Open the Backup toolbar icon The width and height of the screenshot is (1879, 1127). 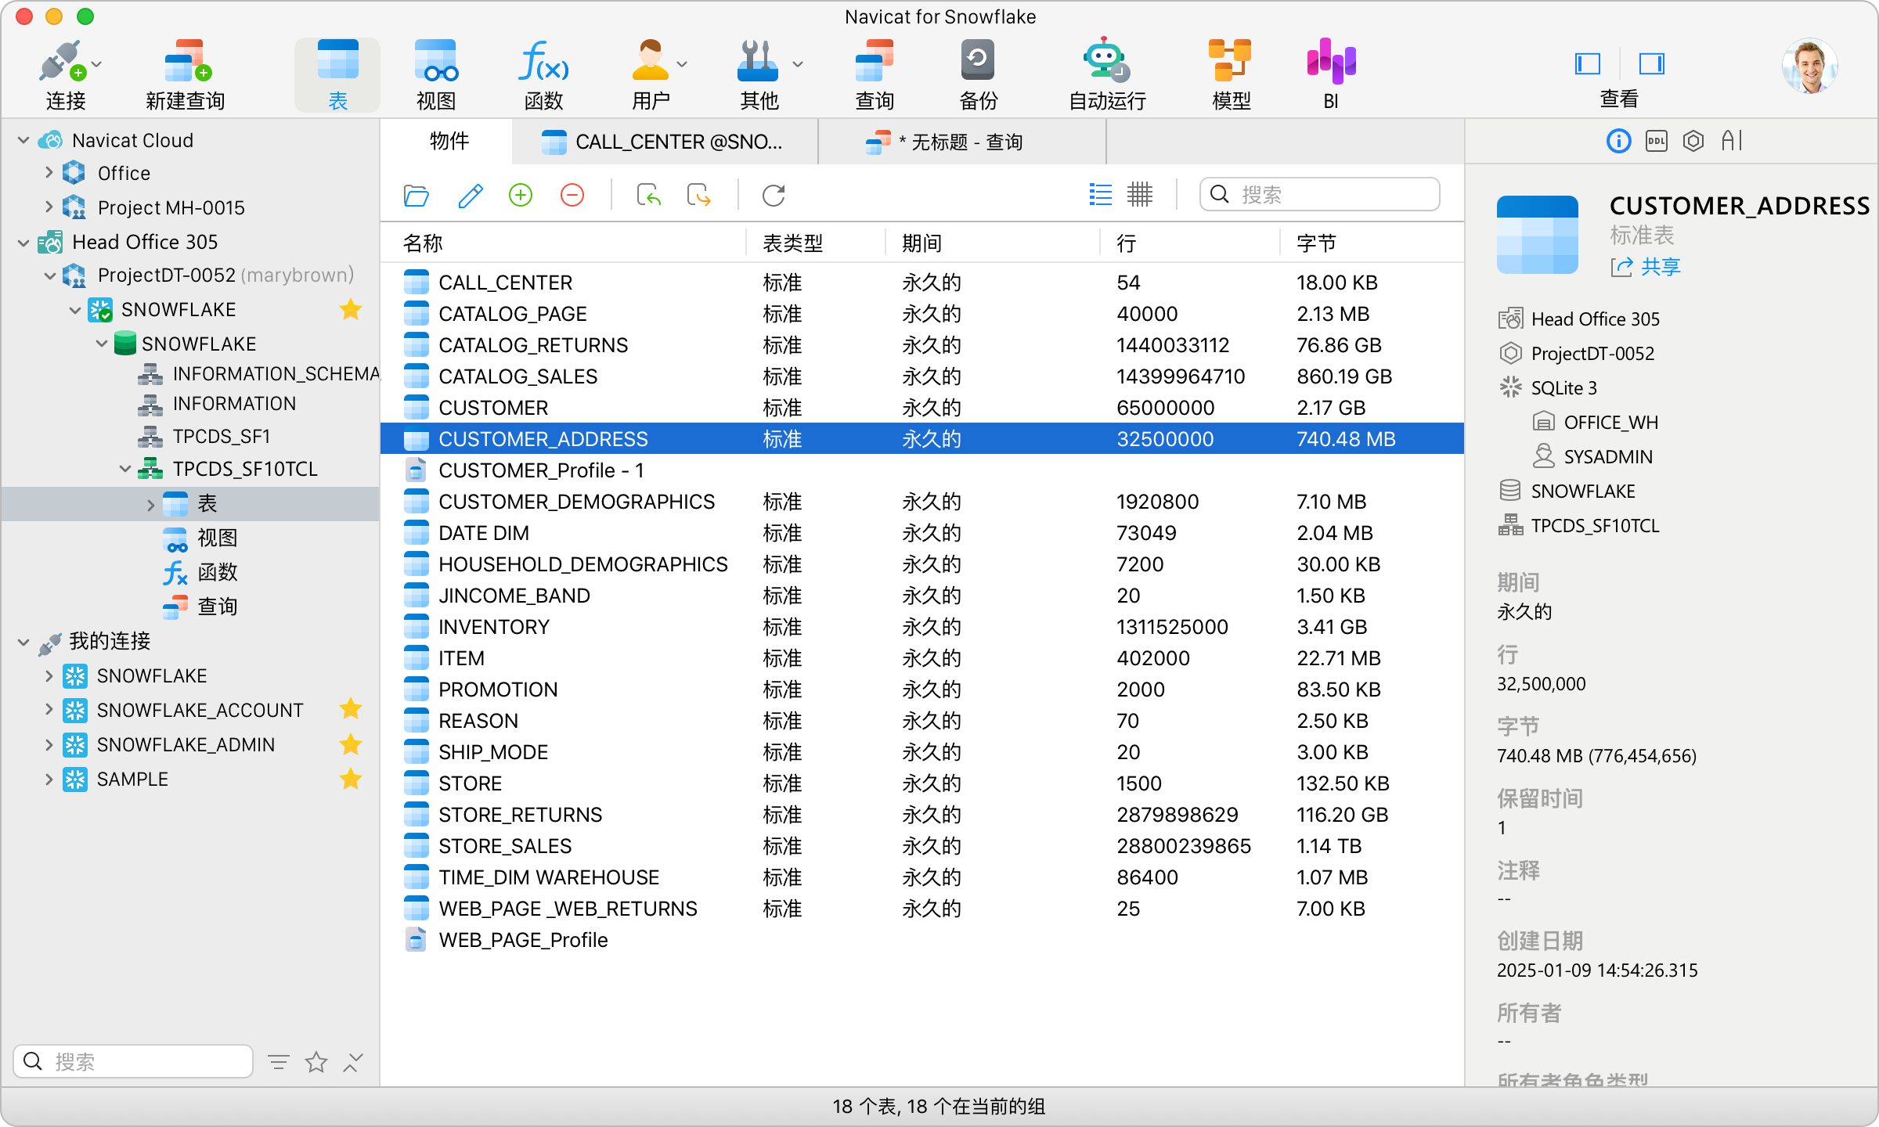(978, 61)
